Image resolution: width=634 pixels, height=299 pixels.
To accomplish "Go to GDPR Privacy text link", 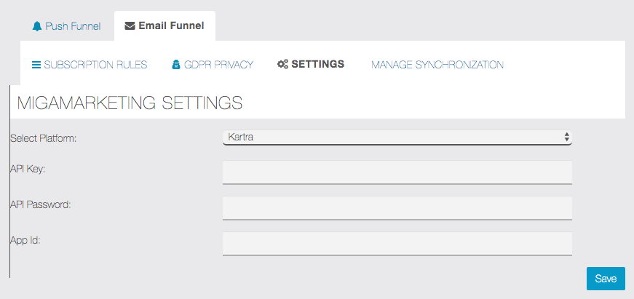I will tap(219, 65).
